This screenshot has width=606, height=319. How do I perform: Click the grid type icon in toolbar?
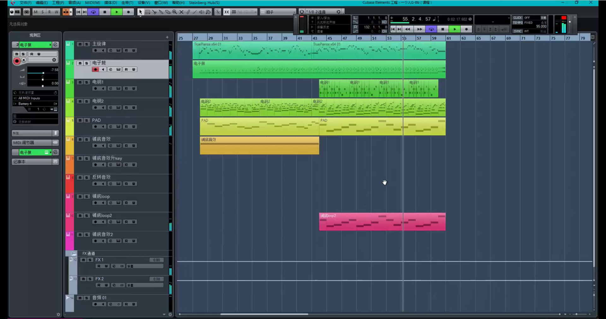click(234, 12)
